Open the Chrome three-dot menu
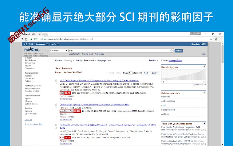Image resolution: width=233 pixels, height=146 pixels. (221, 39)
